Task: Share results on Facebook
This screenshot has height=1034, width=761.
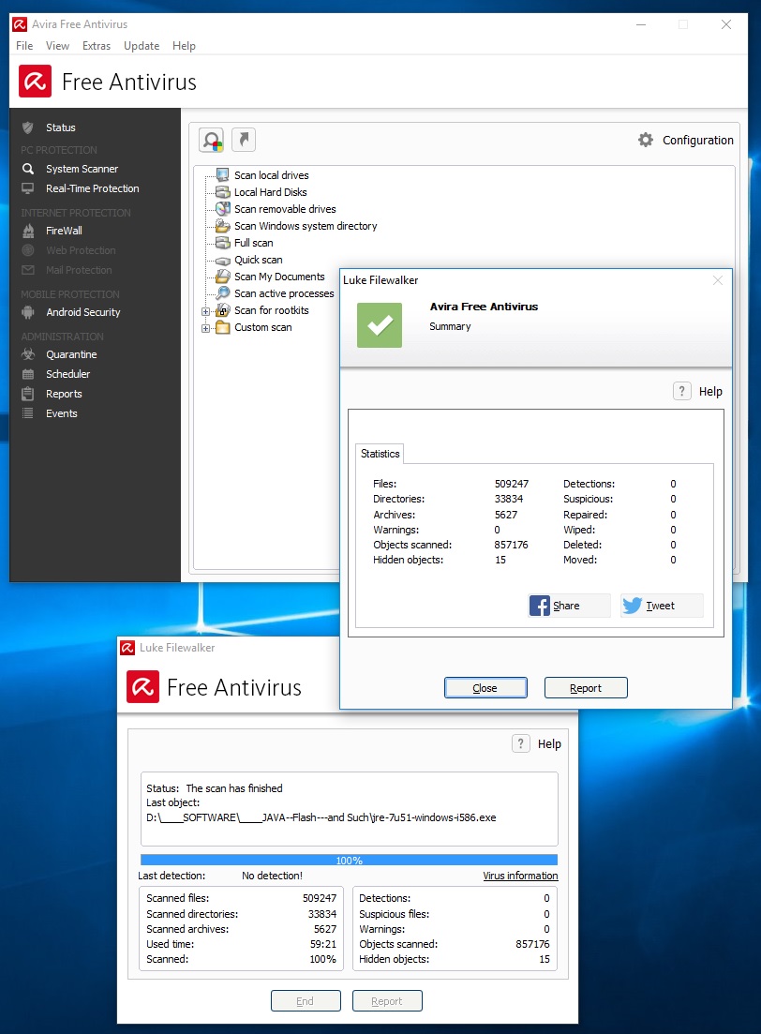Action: pos(570,606)
